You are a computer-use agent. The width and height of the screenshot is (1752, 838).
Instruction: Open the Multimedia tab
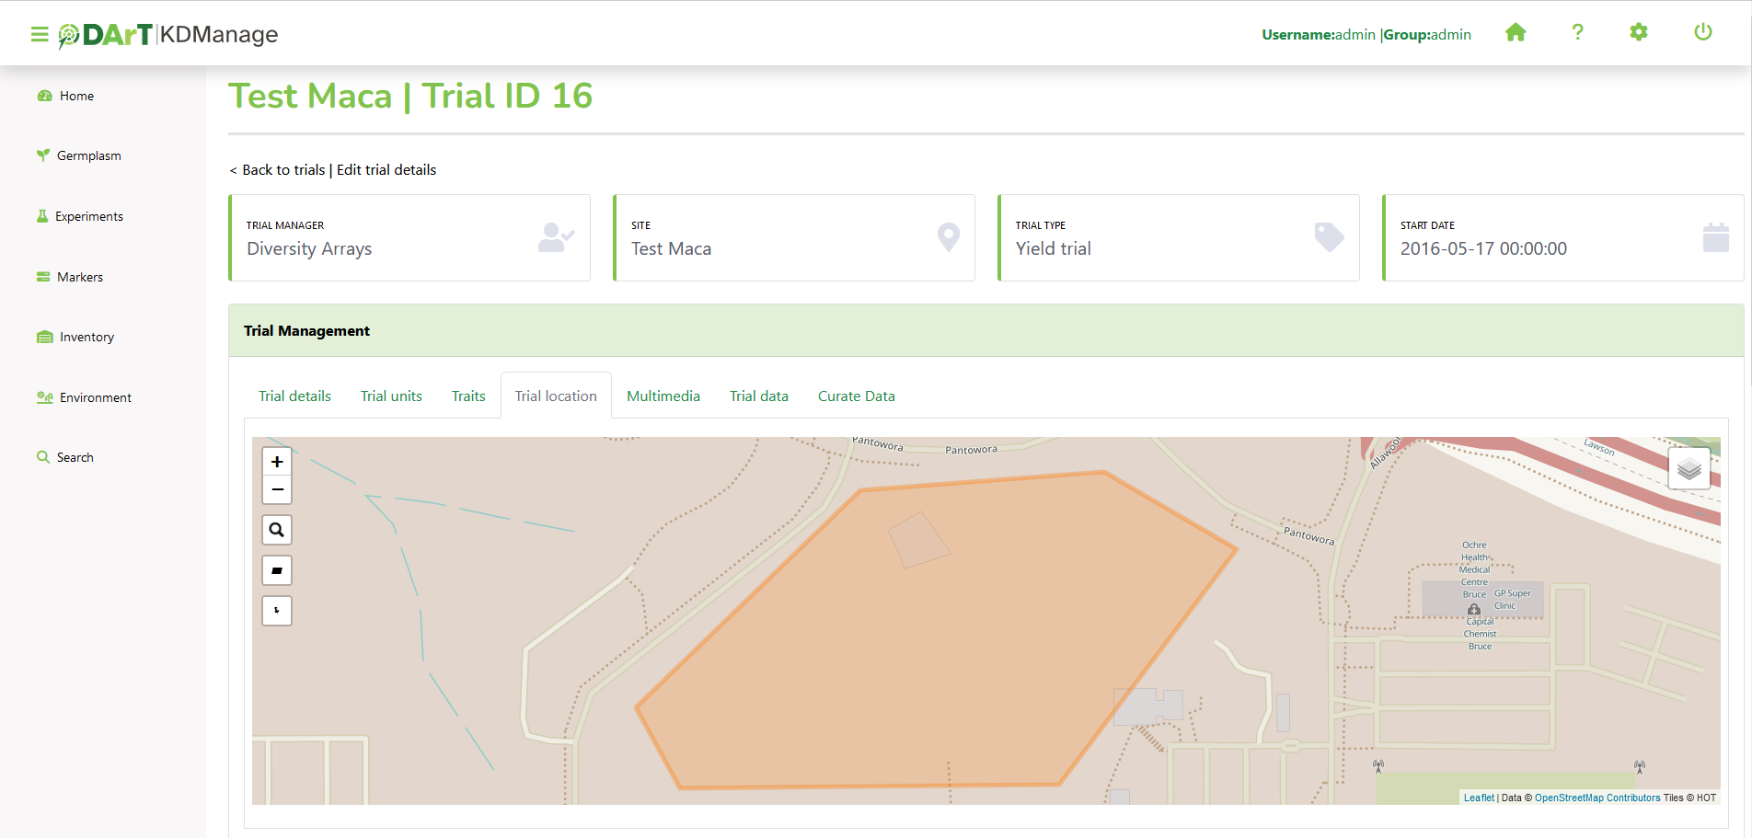pos(663,396)
